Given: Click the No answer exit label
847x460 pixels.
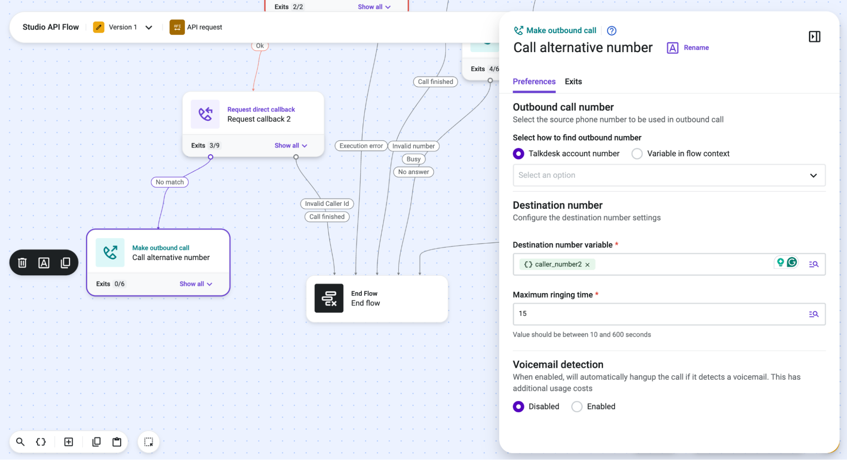Looking at the screenshot, I should [414, 172].
